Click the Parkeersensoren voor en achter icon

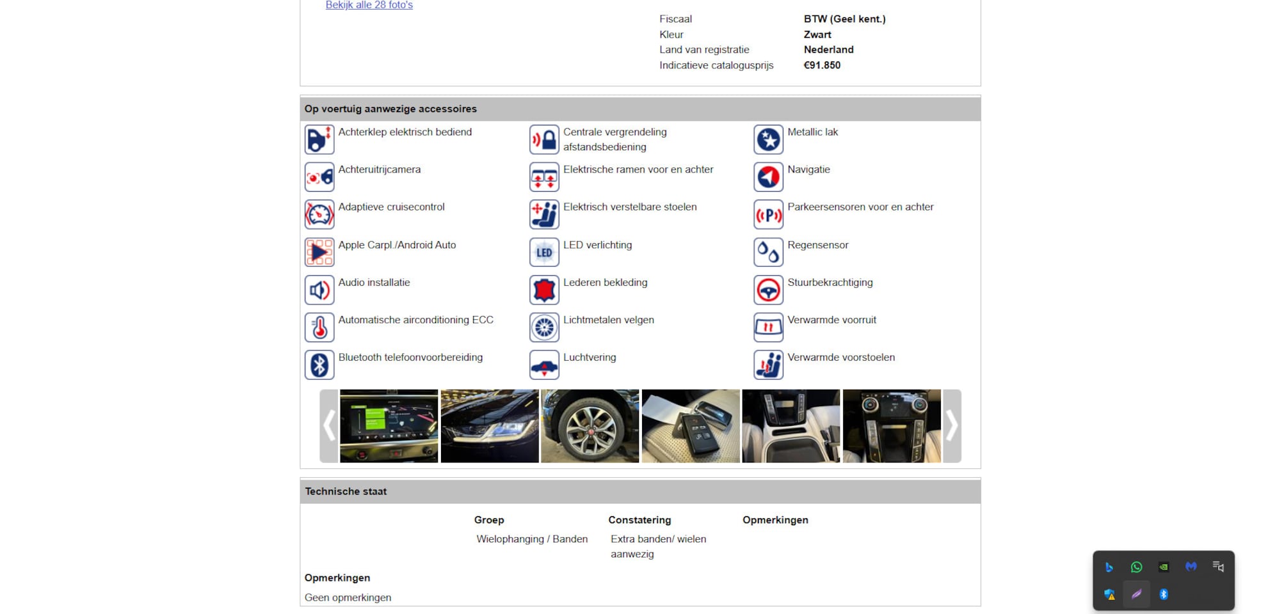tap(768, 215)
